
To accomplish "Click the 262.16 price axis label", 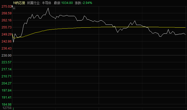I will coord(6,20).
